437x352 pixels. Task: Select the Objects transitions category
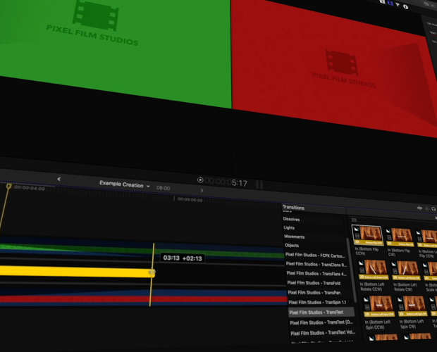[x=292, y=246]
